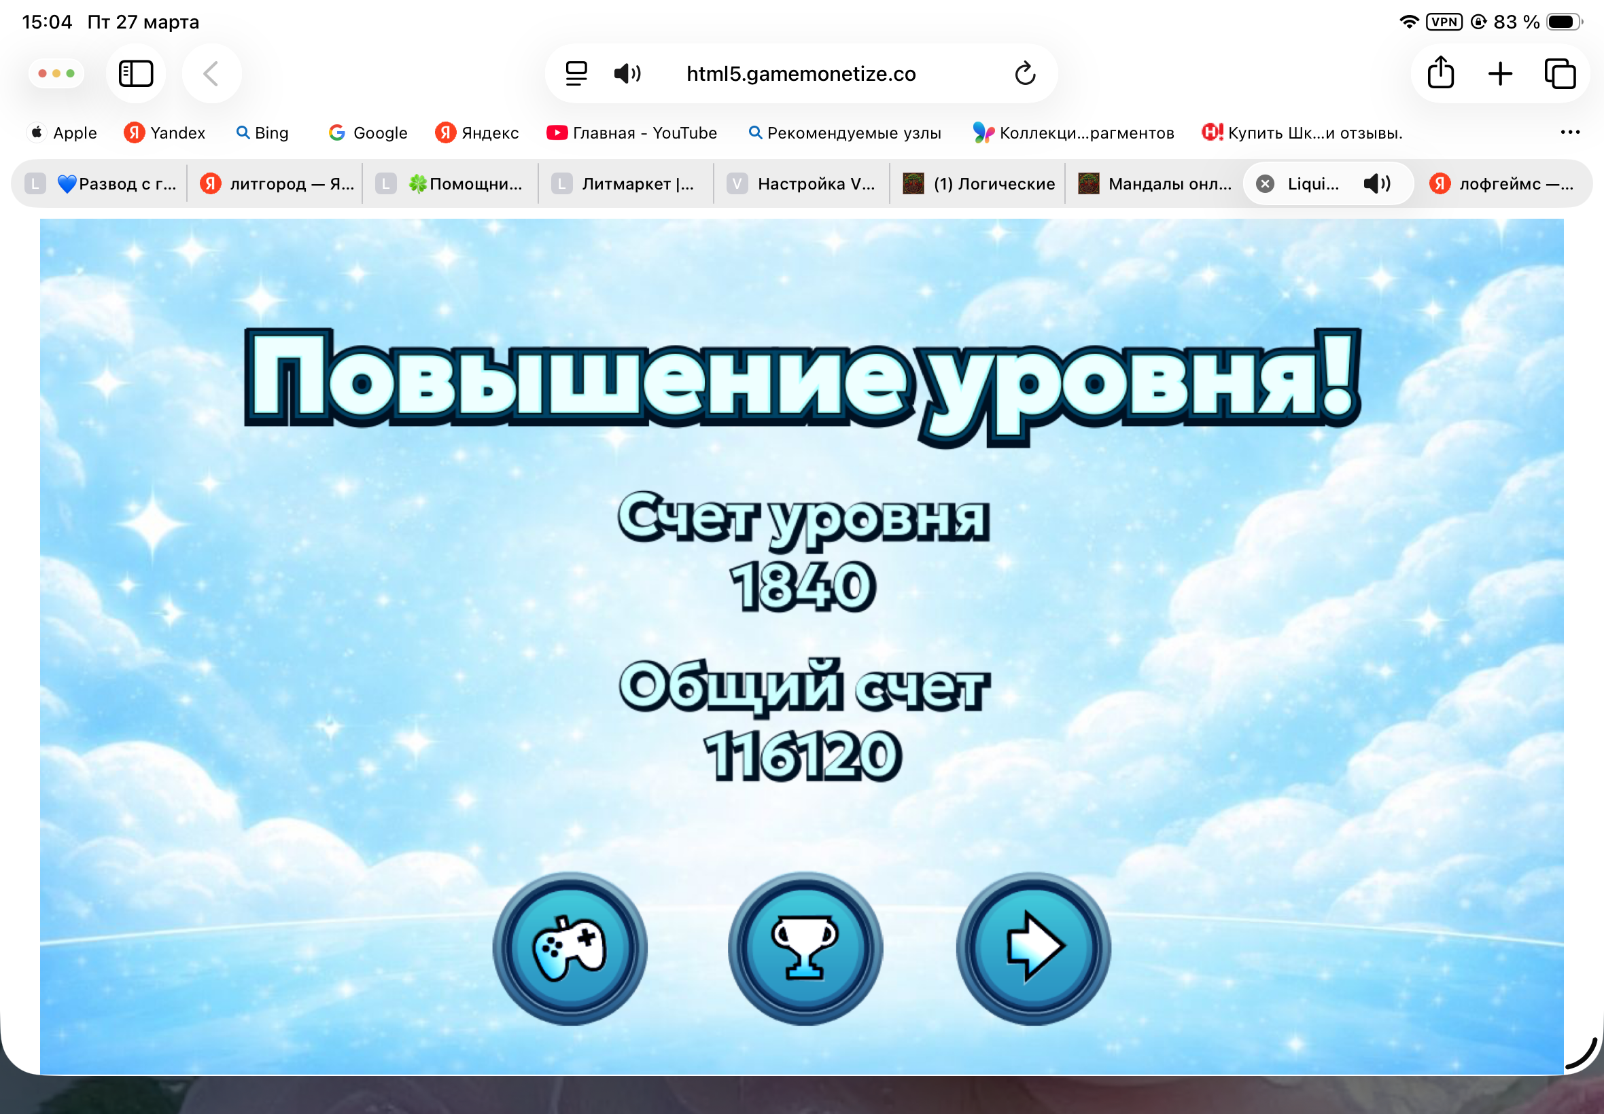Mute sound on the Liqui tab
The height and width of the screenshot is (1114, 1604).
[1376, 183]
